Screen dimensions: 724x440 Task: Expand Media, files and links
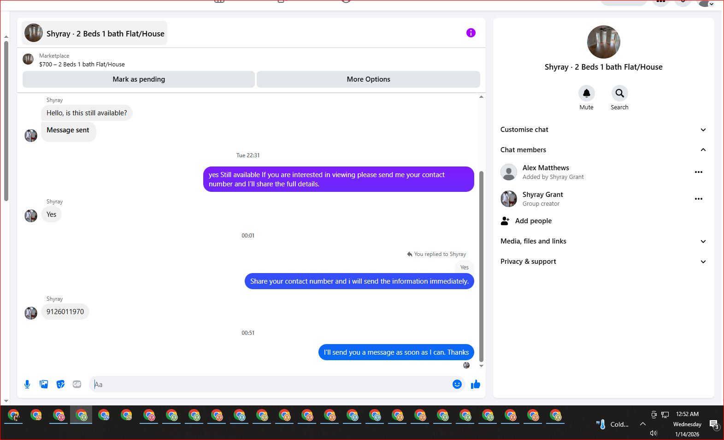tap(603, 241)
